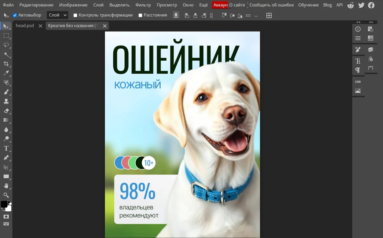Select the Eyedropper tool

[6, 73]
